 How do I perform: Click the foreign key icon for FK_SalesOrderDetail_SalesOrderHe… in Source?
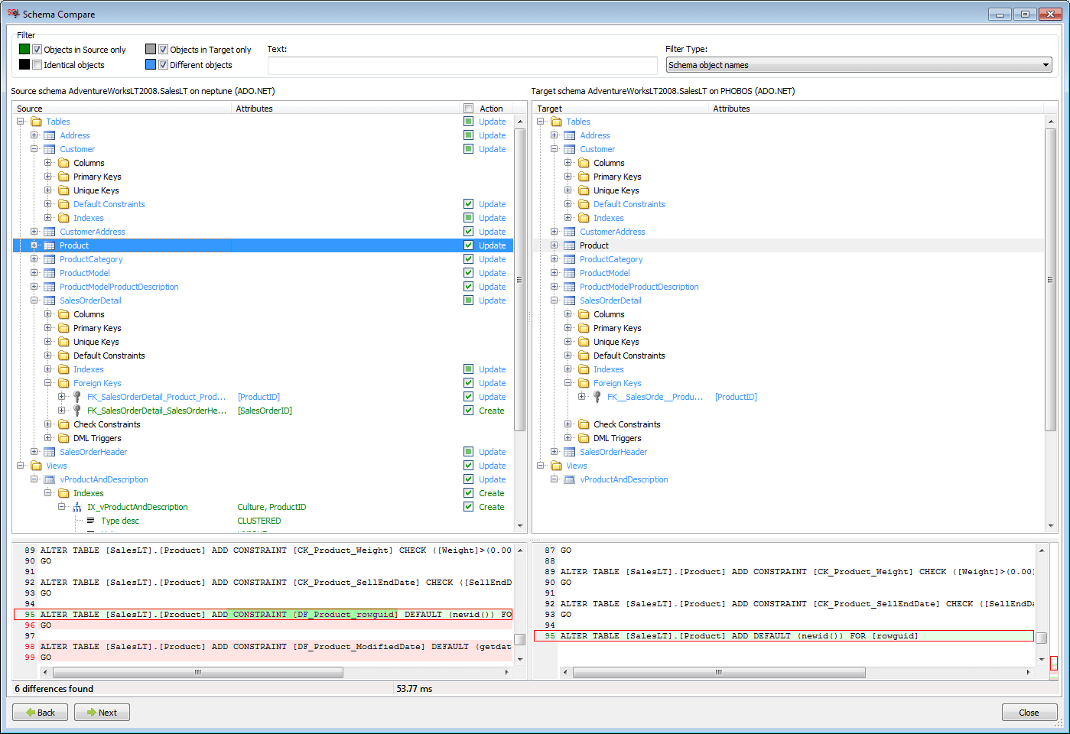pyautogui.click(x=76, y=411)
